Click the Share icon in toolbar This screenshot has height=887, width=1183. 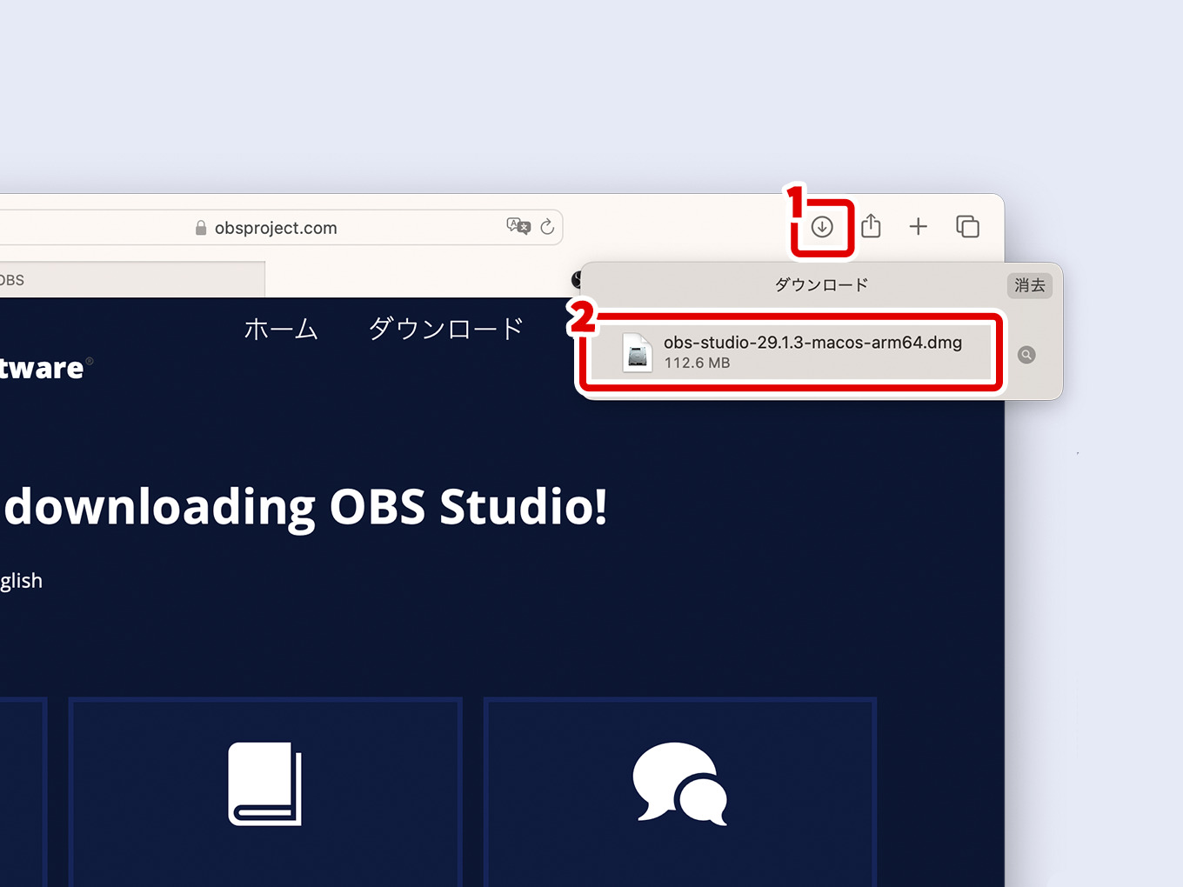click(x=871, y=226)
